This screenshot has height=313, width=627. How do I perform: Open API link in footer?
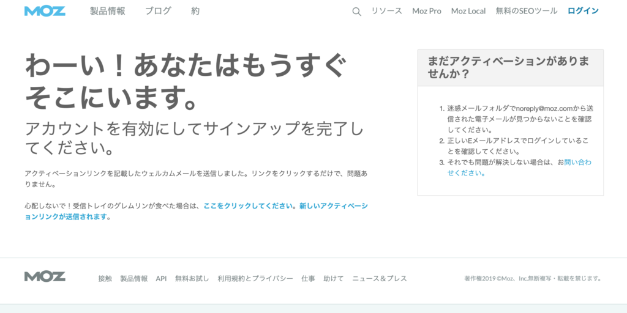pyautogui.click(x=161, y=279)
